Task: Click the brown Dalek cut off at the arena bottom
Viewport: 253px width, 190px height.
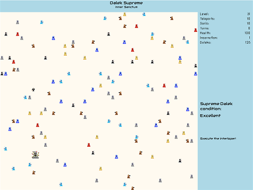Action: click(133, 188)
